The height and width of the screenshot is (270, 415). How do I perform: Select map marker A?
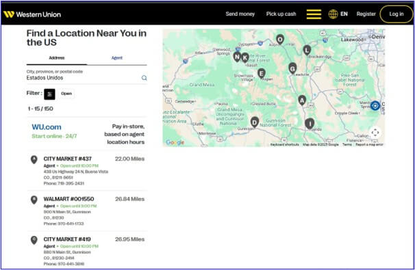point(302,100)
